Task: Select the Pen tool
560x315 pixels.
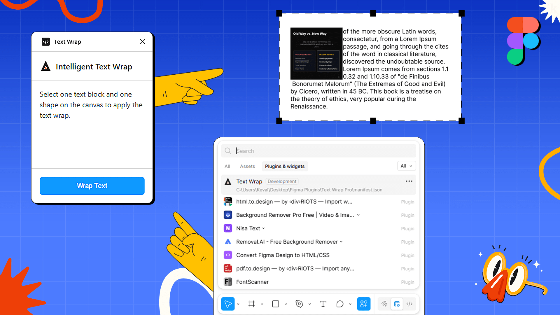Action: [299, 304]
